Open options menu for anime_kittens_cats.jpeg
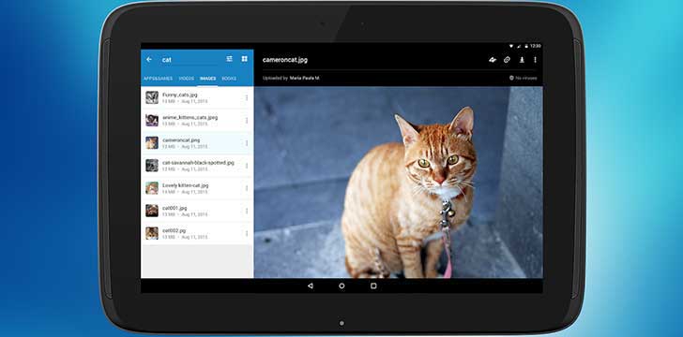This screenshot has width=683, height=337. tap(247, 120)
